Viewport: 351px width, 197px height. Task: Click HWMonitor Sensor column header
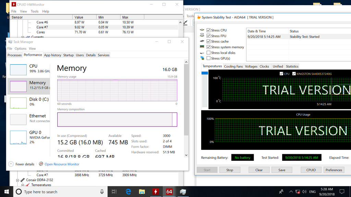(41, 17)
